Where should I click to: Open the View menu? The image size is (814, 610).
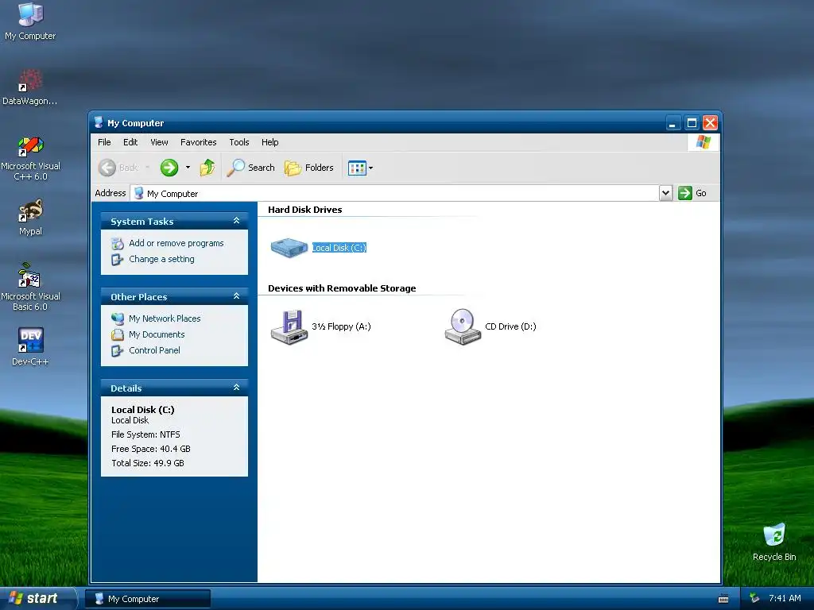(159, 142)
